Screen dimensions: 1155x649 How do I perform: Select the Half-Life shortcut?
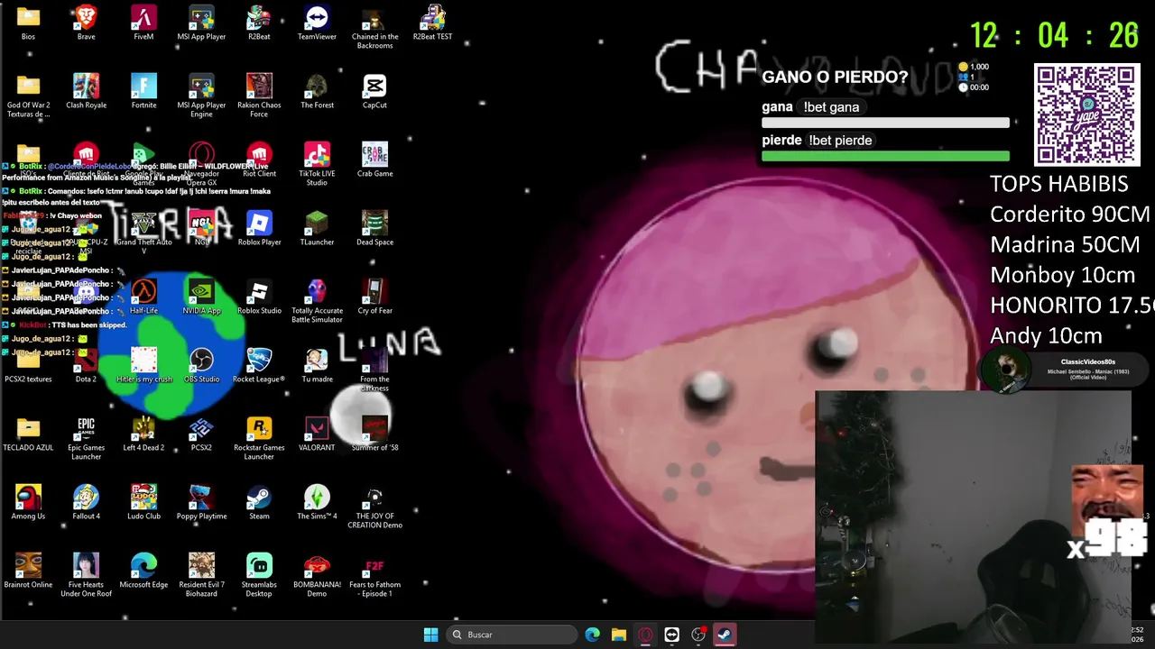pos(143,297)
